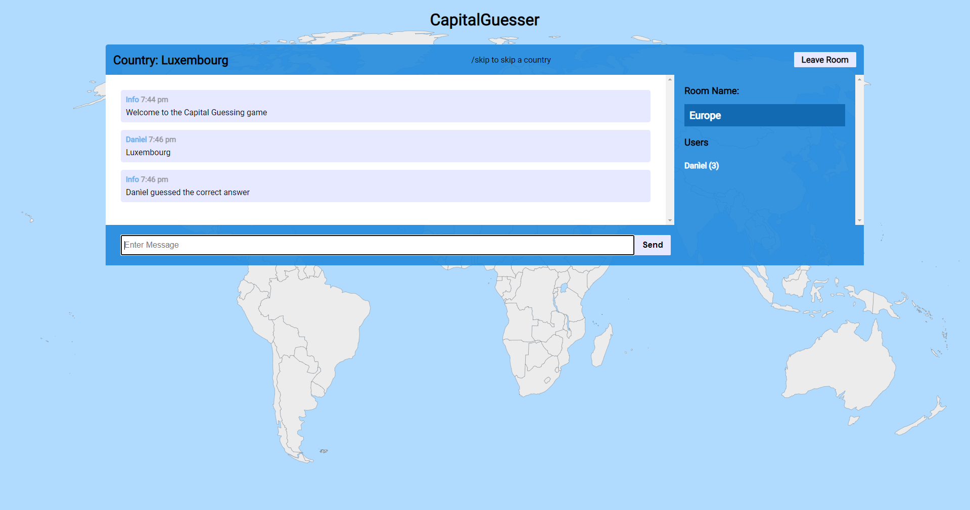
Task: Select Daniel's Luxembourg chat message
Action: [x=148, y=153]
